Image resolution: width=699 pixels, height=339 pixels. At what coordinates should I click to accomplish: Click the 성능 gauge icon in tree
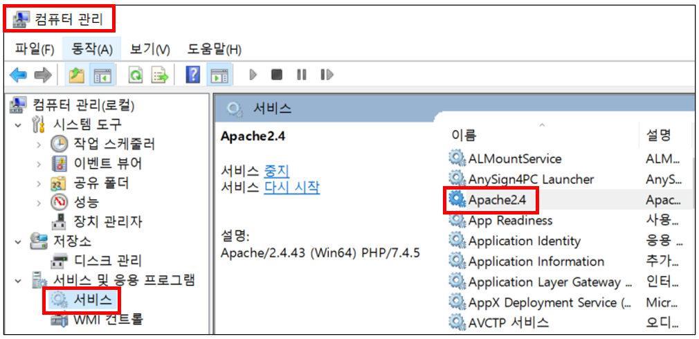point(59,202)
